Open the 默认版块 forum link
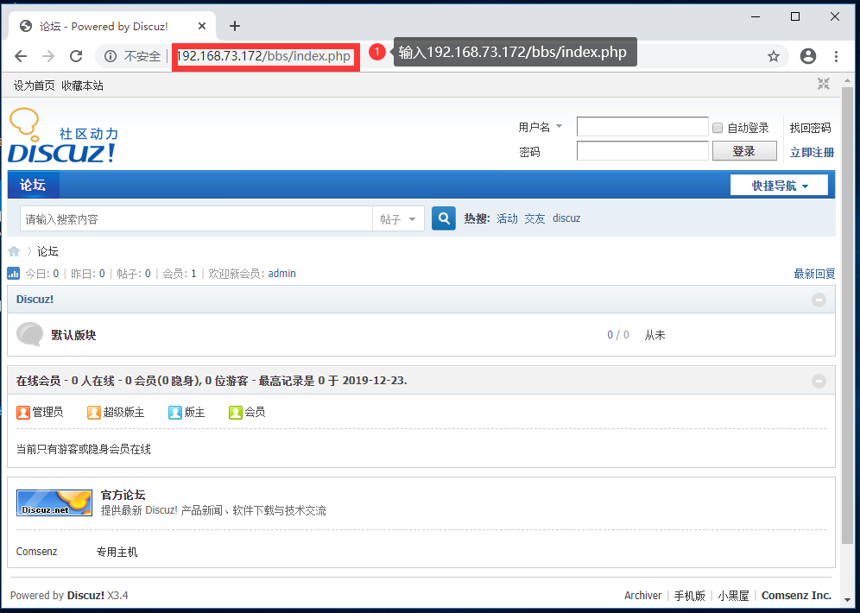The width and height of the screenshot is (860, 613). point(73,335)
